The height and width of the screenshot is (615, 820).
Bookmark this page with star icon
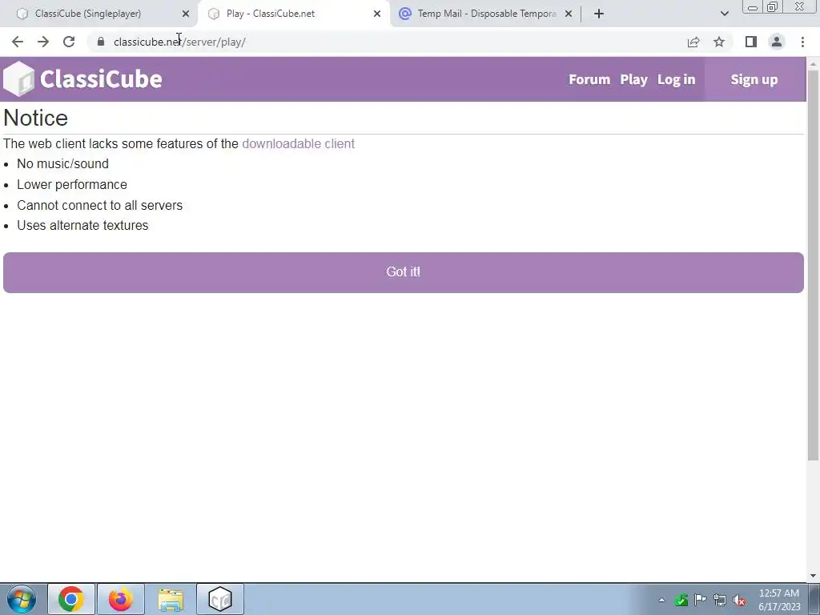pos(719,42)
